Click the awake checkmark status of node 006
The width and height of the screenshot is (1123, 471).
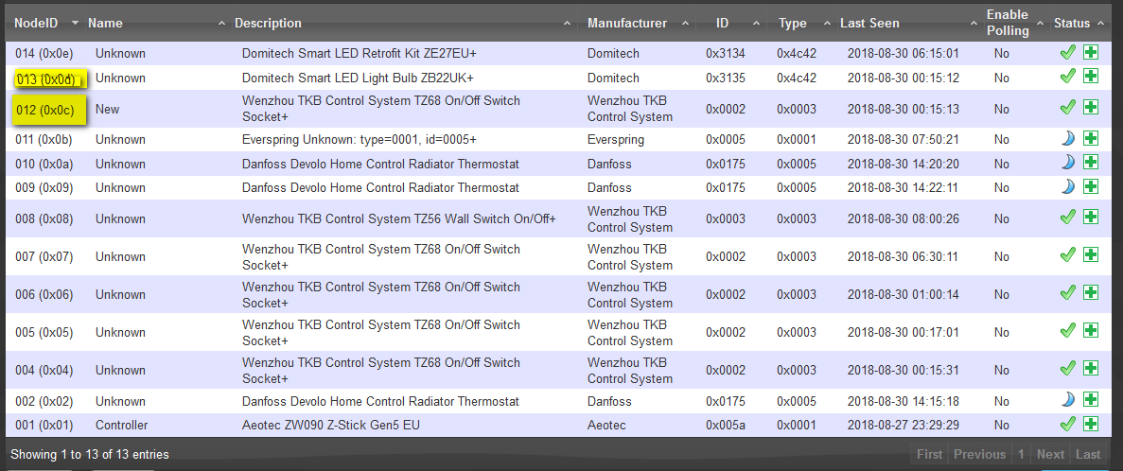point(1068,293)
